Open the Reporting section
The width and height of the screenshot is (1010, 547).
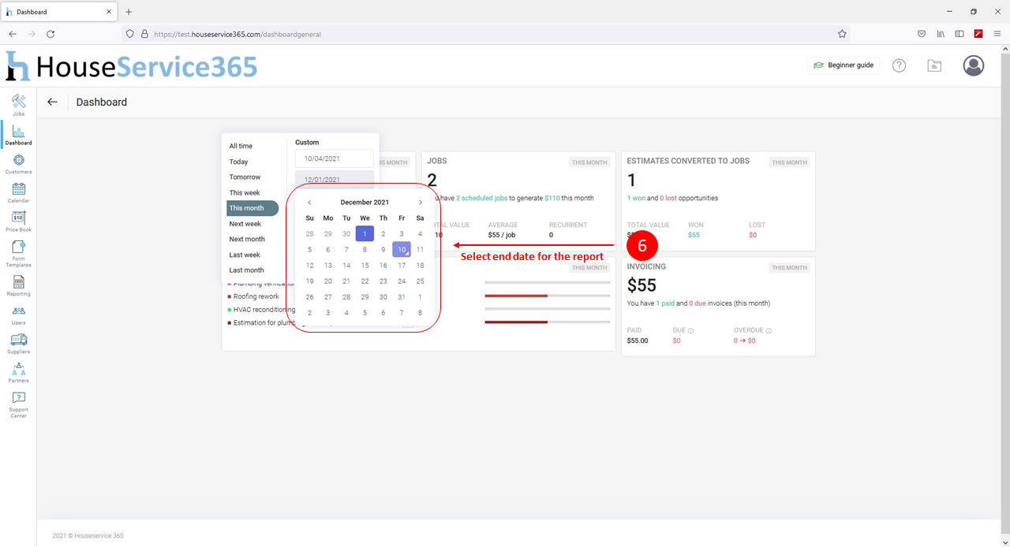click(x=18, y=285)
